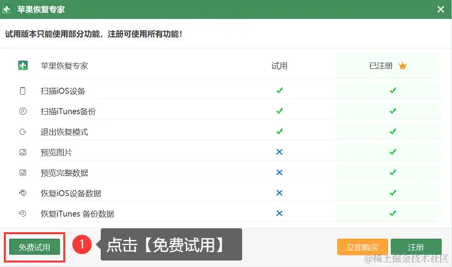Click the app logo in the title bar
Image resolution: width=452 pixels, height=267 pixels.
point(6,9)
